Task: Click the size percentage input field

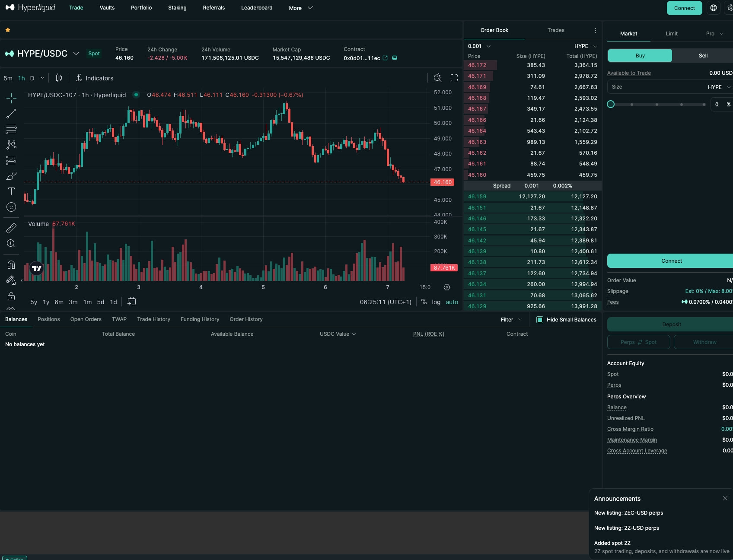Action: pyautogui.click(x=721, y=104)
